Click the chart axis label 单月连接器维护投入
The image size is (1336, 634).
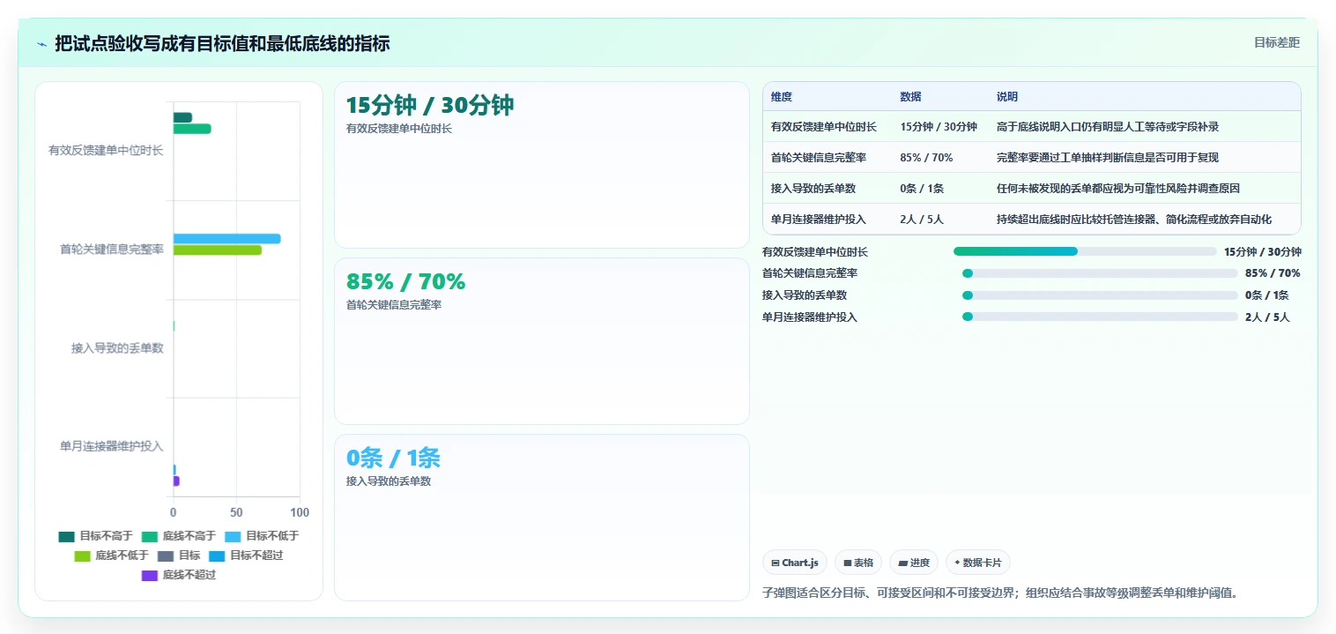point(112,446)
